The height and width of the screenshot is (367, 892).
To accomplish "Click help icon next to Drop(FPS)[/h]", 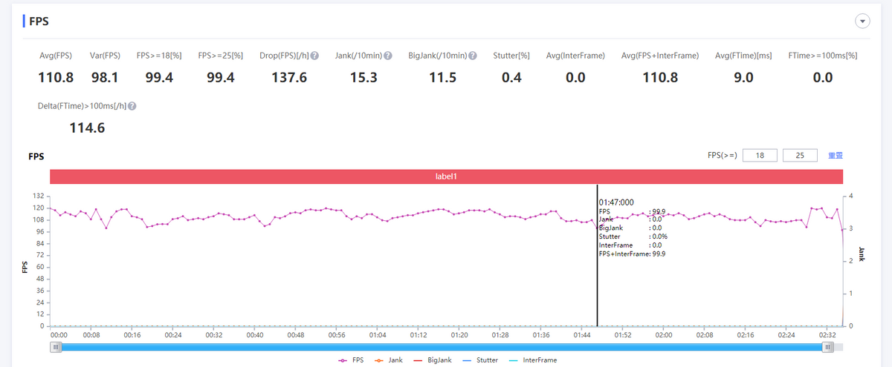I will (315, 56).
